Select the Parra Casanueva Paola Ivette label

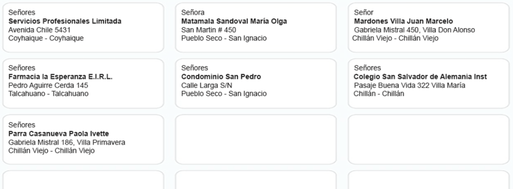[59, 134]
